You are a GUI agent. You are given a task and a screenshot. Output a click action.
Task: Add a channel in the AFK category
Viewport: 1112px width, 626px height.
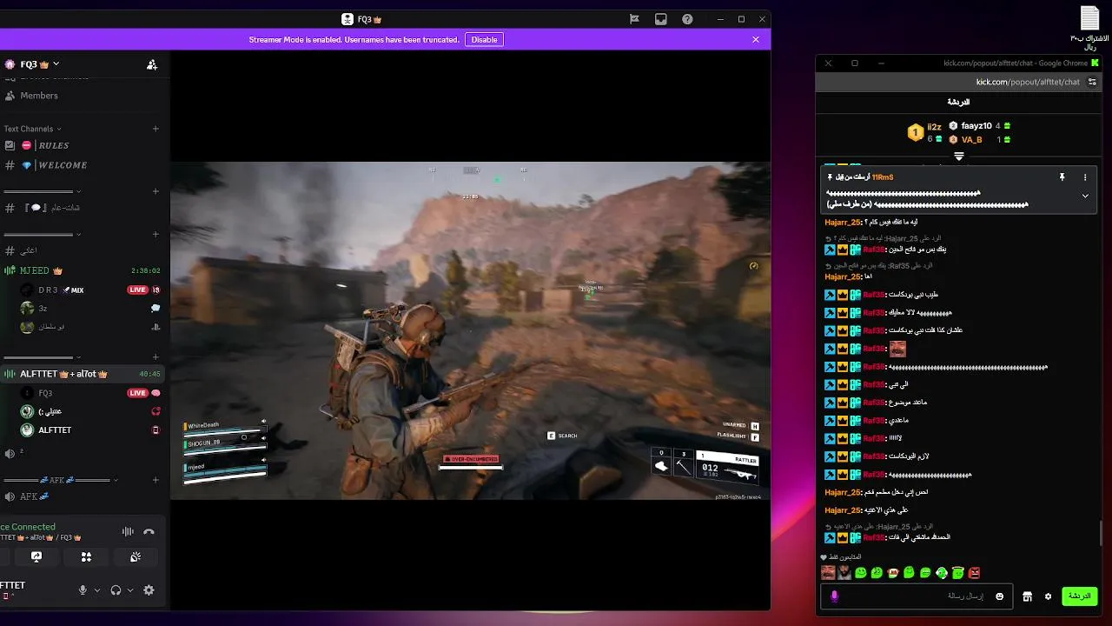(156, 480)
